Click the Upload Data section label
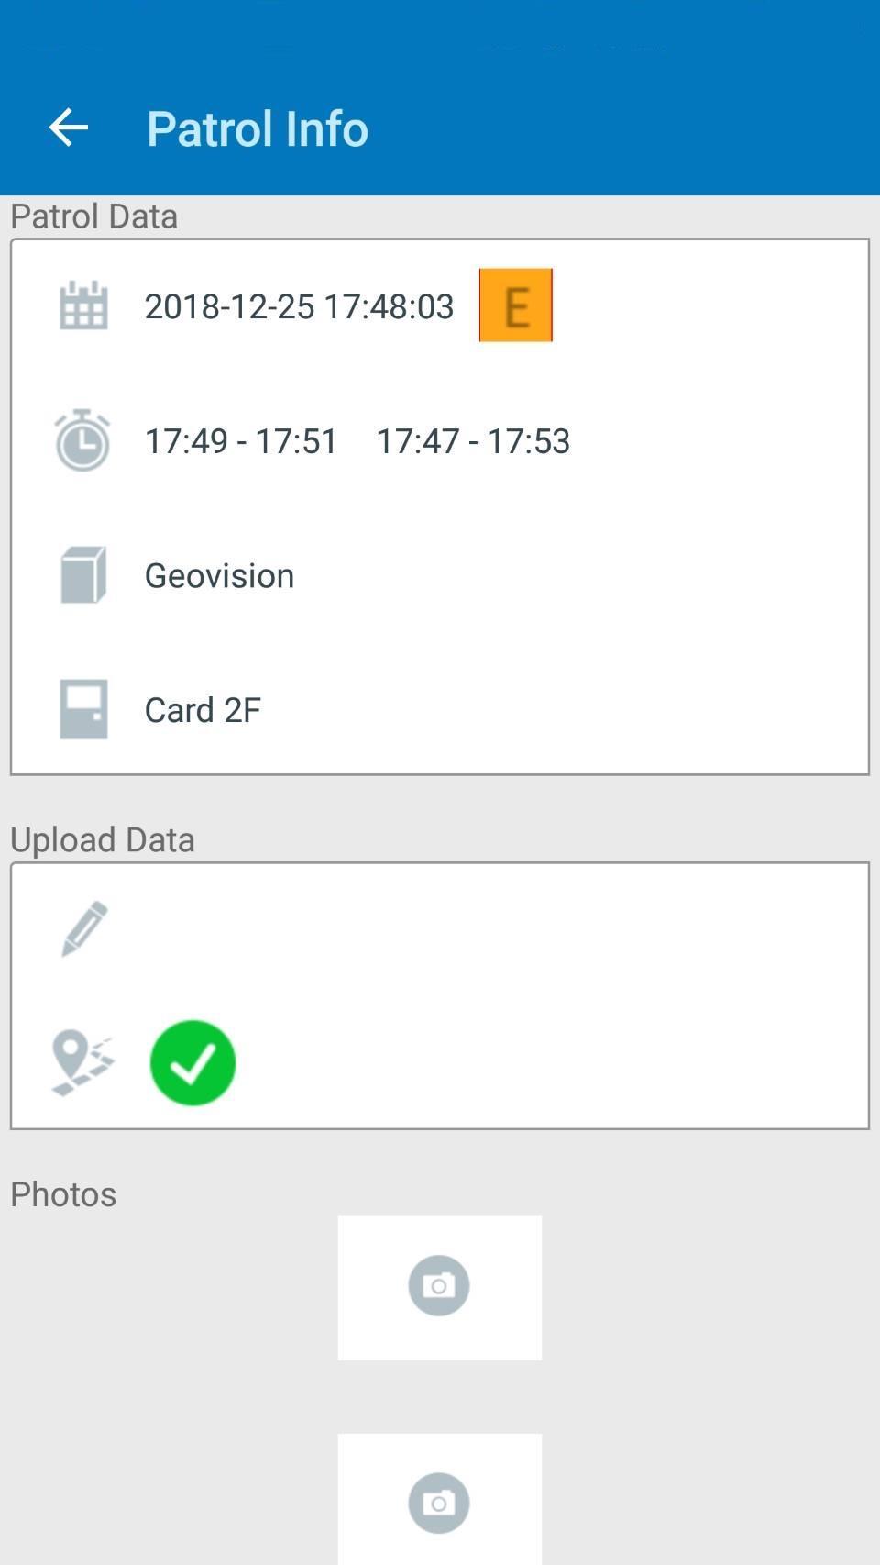This screenshot has height=1565, width=880. (103, 839)
